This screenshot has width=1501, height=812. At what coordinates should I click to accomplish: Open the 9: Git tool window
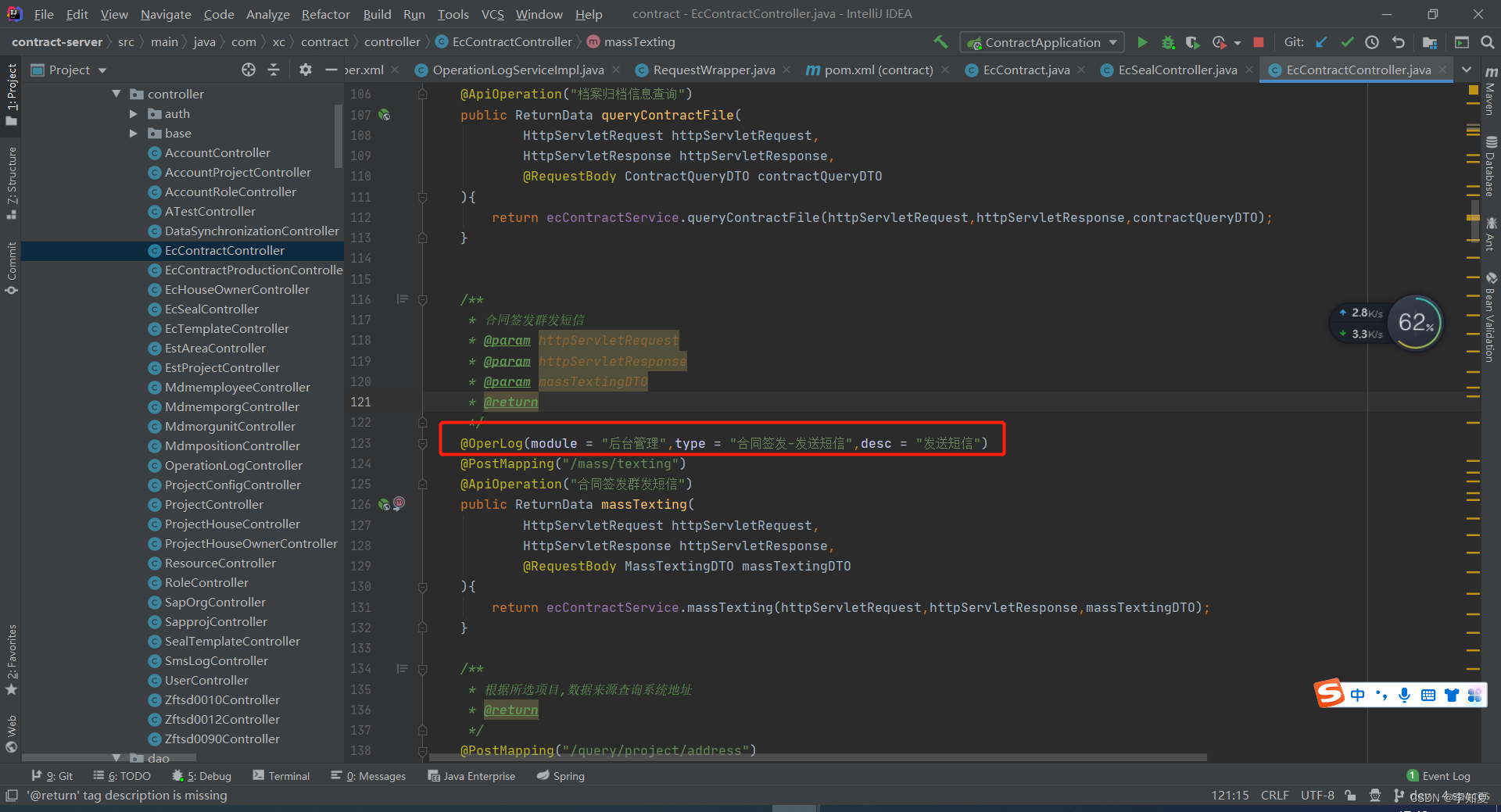click(52, 776)
